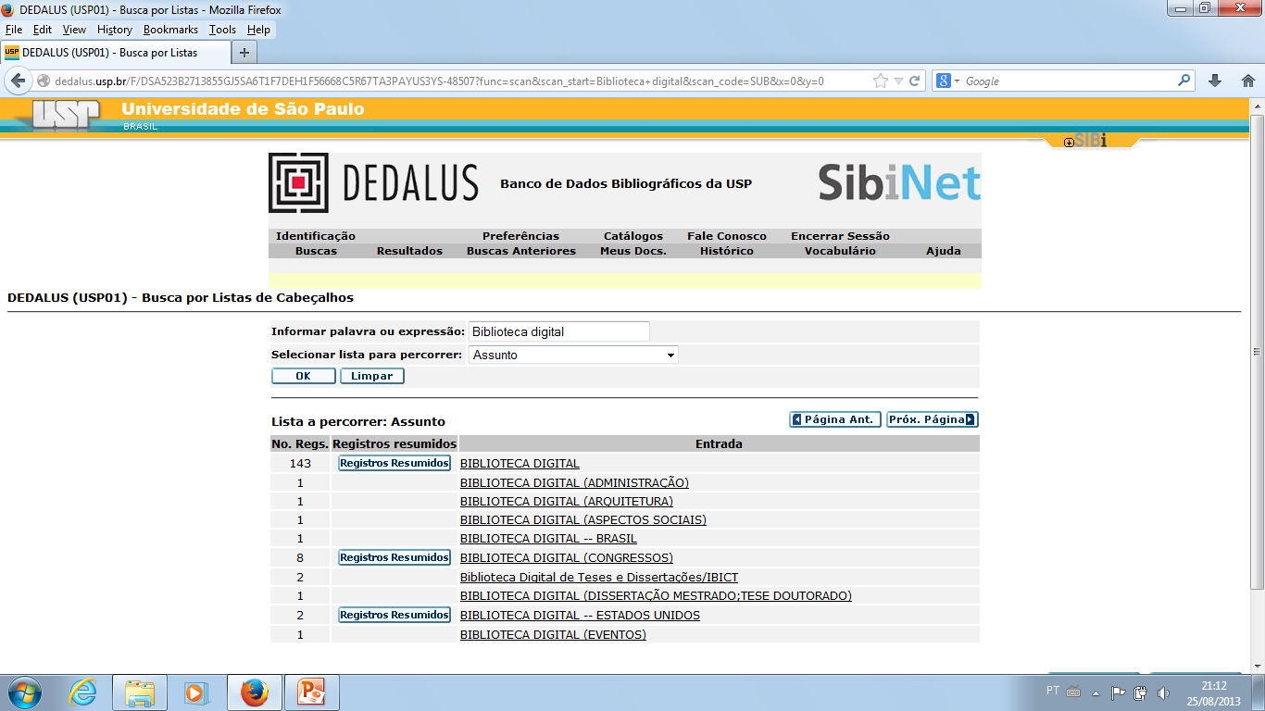This screenshot has width=1265, height=711.
Task: Open the File menu
Action: [x=14, y=30]
